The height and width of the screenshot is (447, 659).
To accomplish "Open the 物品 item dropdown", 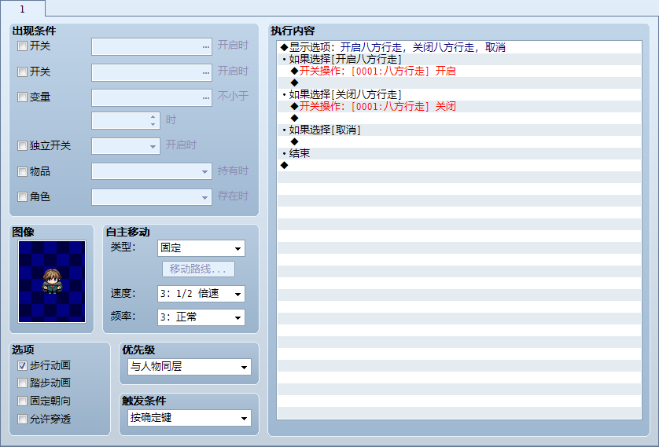I will (152, 171).
